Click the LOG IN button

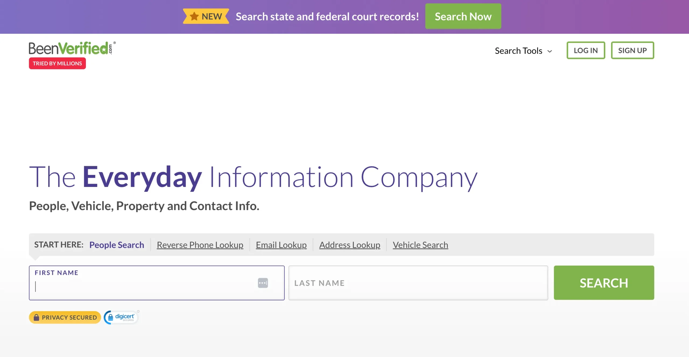(586, 50)
